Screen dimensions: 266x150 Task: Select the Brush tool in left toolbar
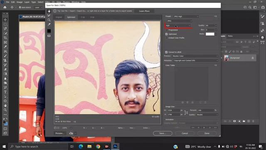click(x=5, y=56)
